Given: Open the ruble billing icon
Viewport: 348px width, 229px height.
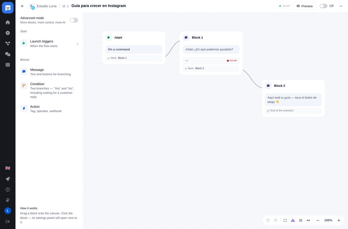Looking at the screenshot, I should pyautogui.click(x=8, y=200).
